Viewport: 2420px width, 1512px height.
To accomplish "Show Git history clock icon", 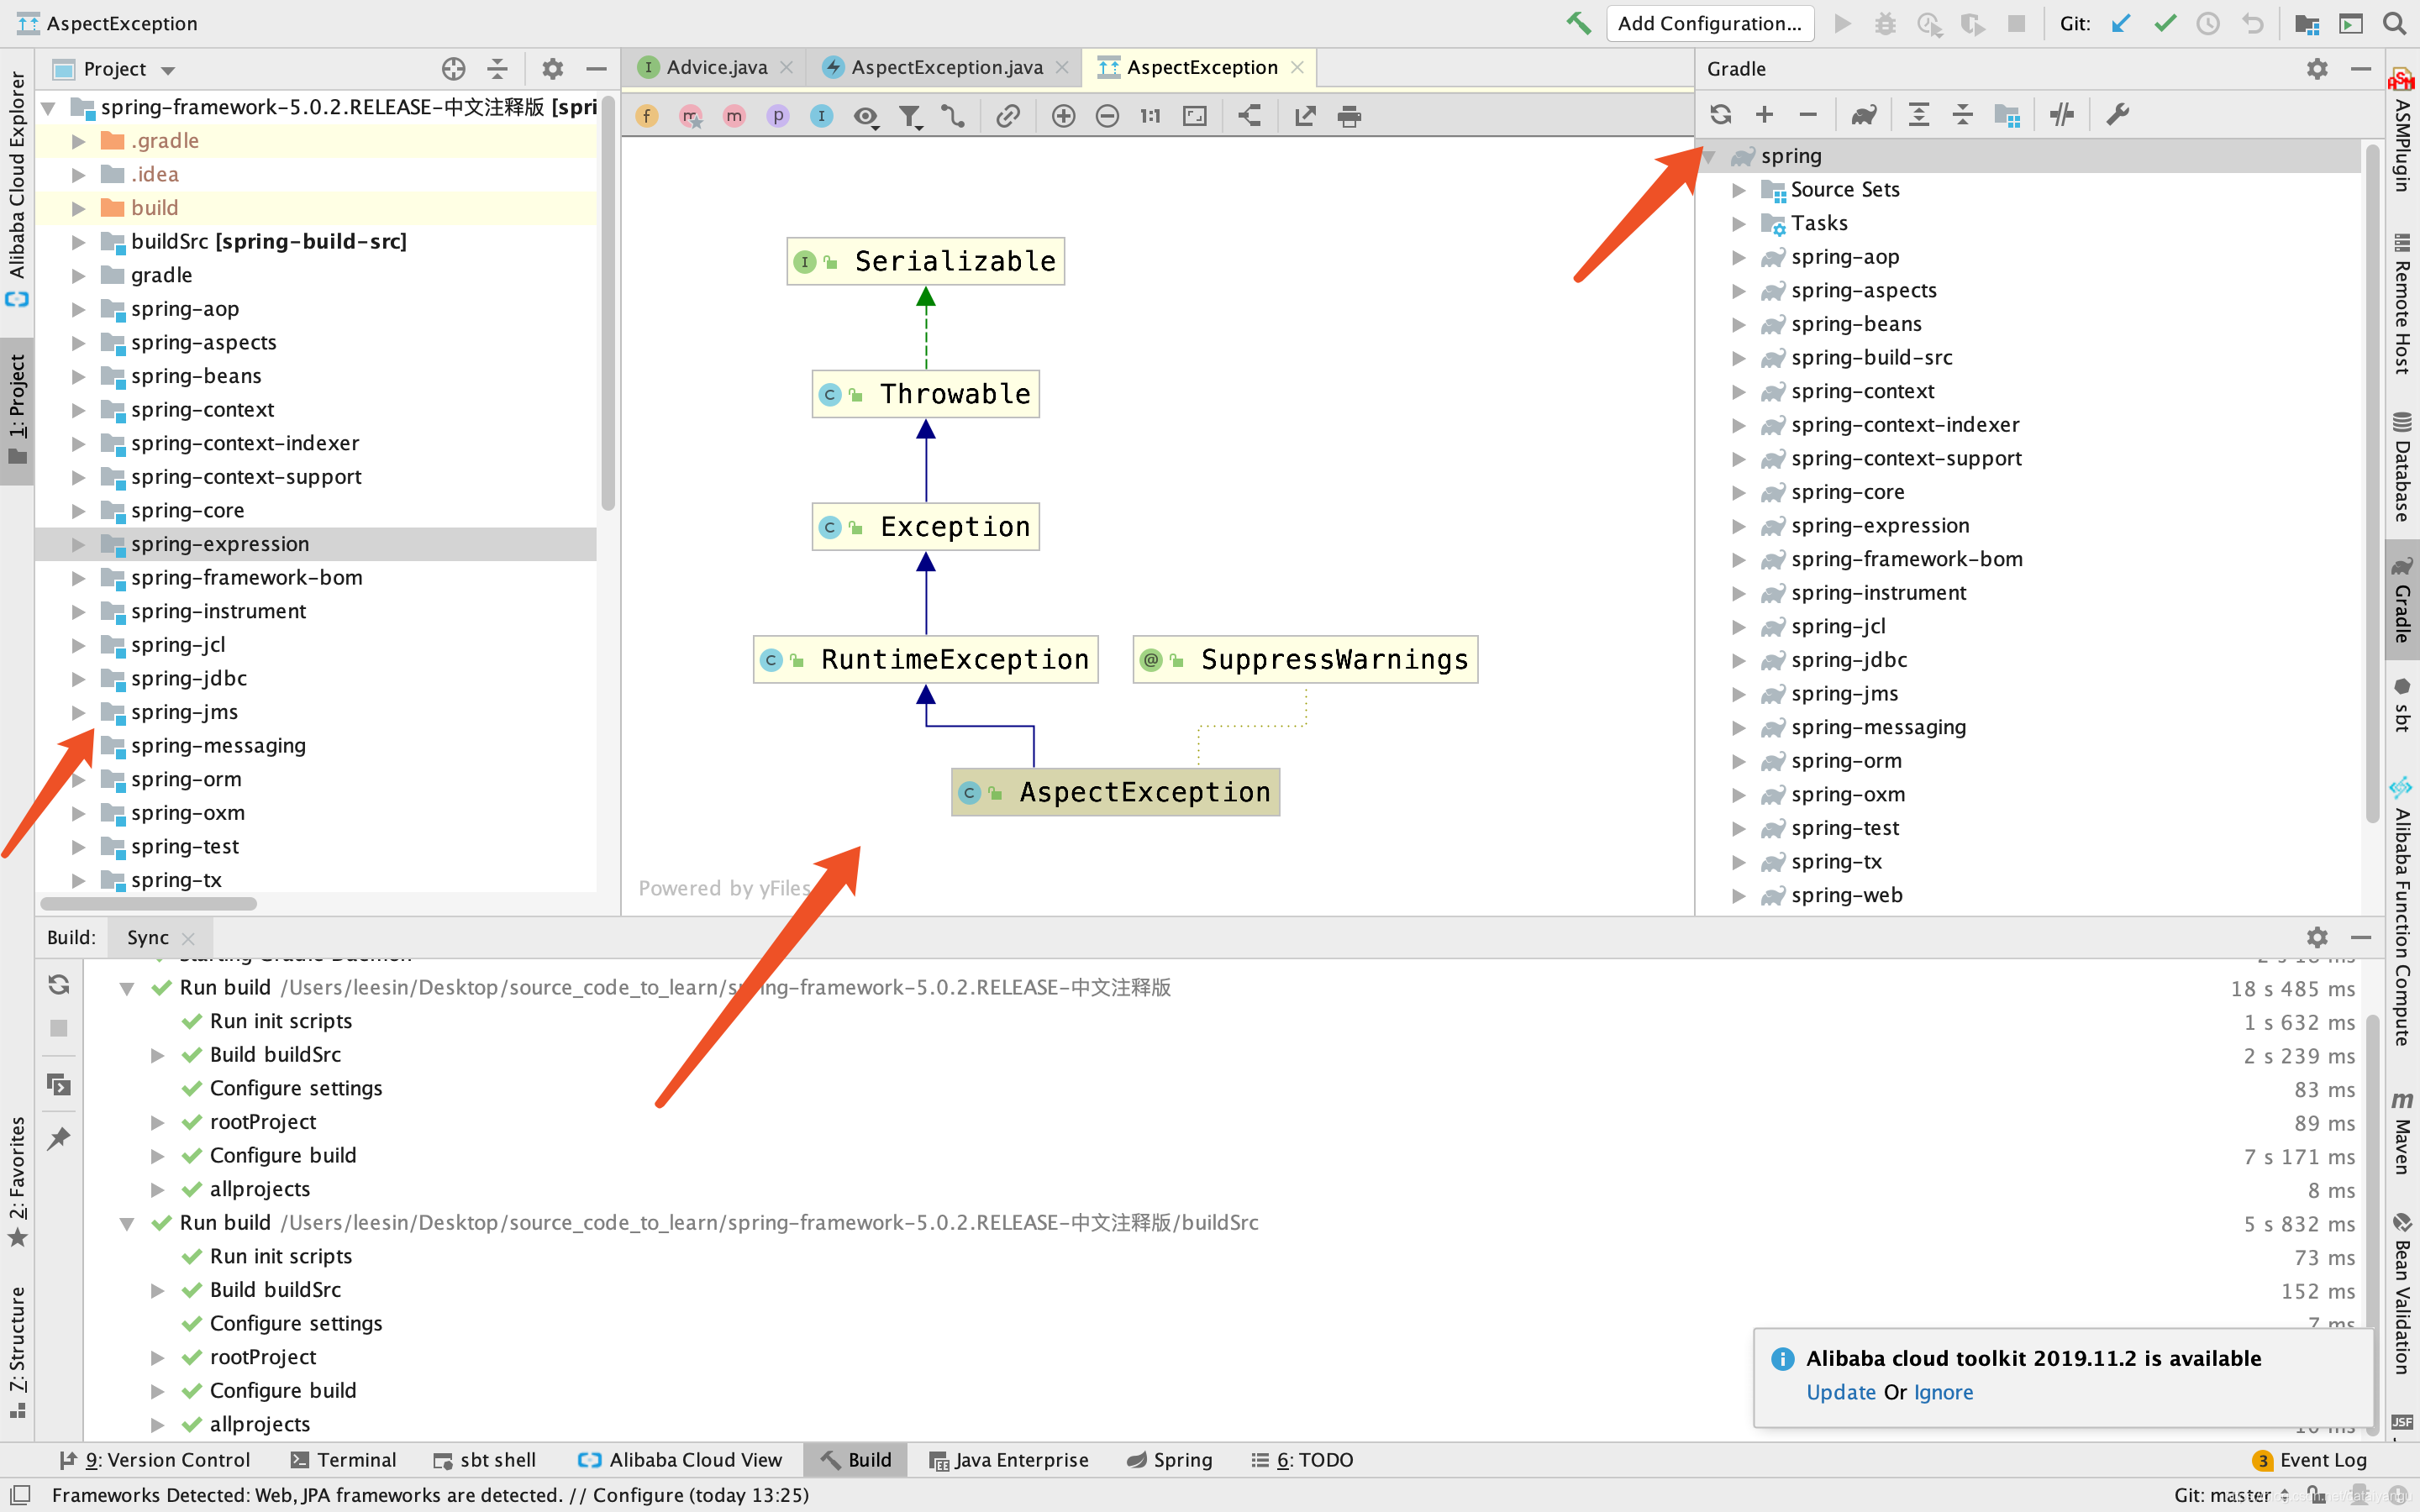I will pyautogui.click(x=2208, y=23).
